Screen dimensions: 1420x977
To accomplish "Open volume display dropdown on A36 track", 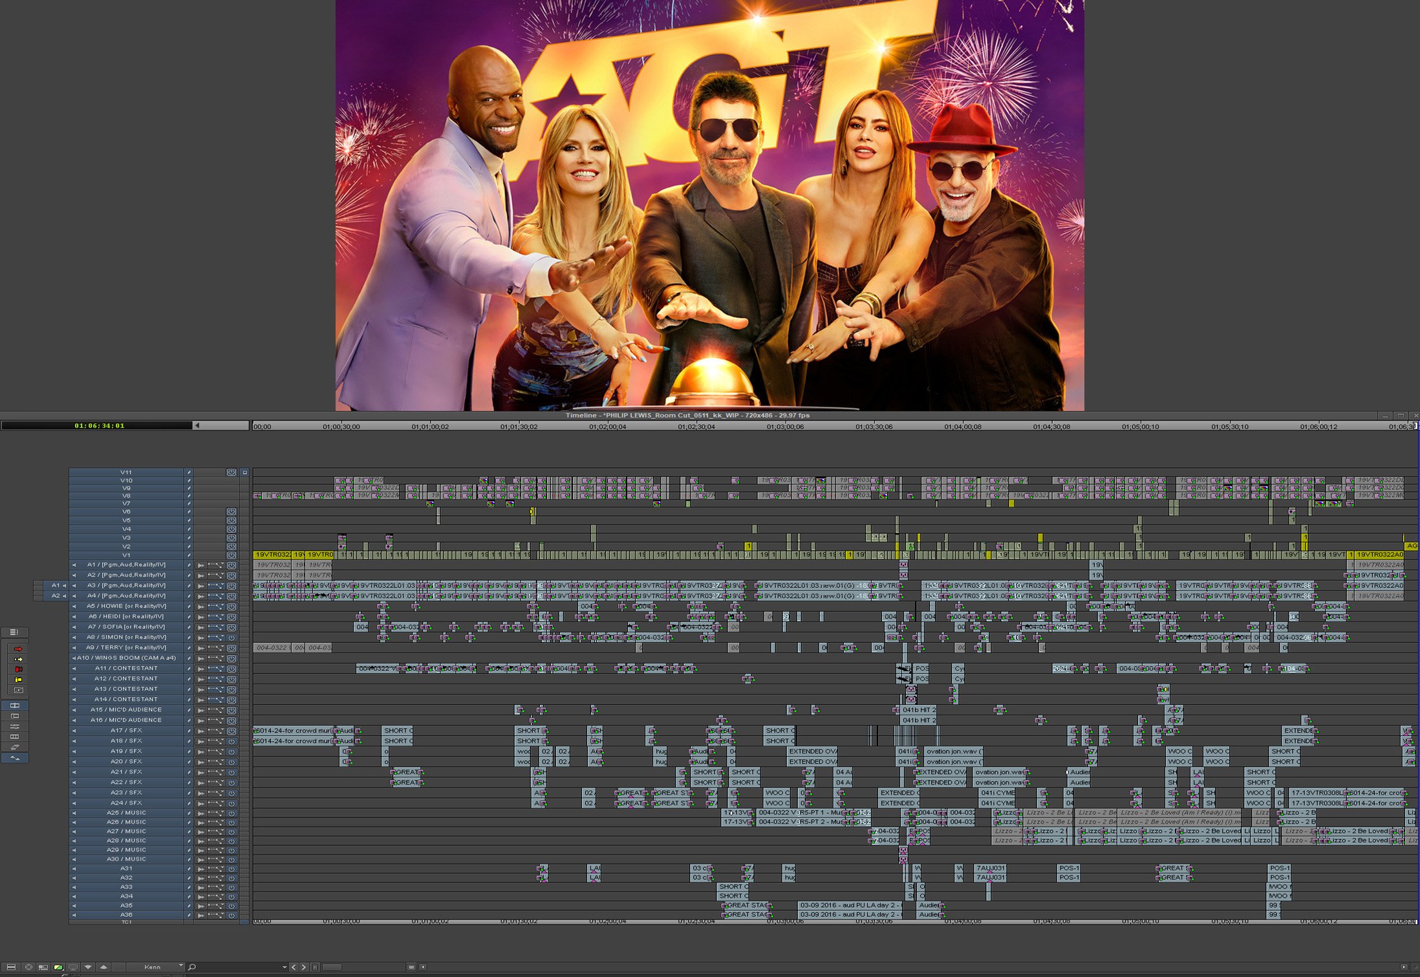I will pyautogui.click(x=216, y=915).
